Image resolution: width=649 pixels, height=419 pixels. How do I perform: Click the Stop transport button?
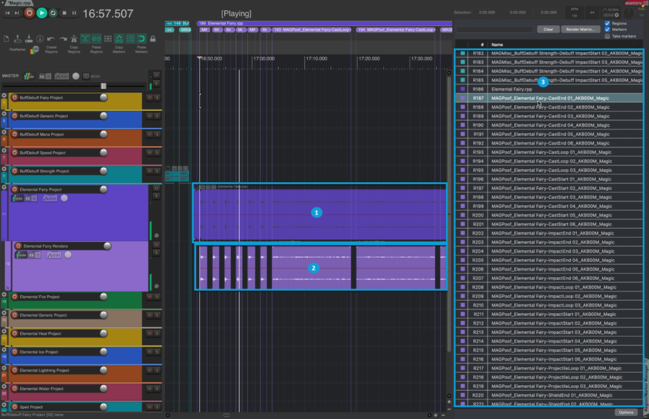tap(64, 13)
